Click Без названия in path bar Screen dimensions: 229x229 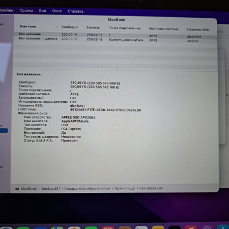pyautogui.click(x=151, y=188)
